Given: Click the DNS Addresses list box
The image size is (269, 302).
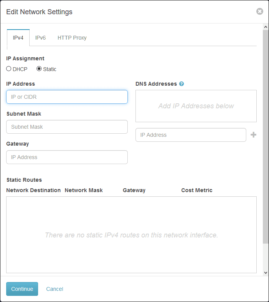Looking at the screenshot, I should (196, 106).
